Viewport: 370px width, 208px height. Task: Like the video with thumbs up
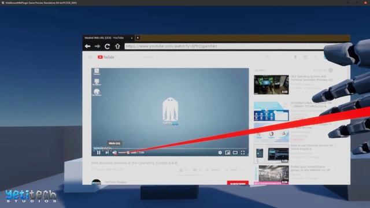tap(181, 170)
